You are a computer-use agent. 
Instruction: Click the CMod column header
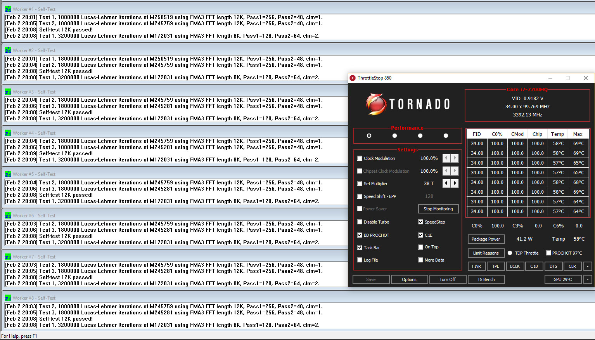517,134
